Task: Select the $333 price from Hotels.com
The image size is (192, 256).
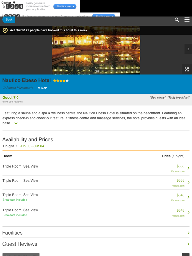Action: point(180,180)
